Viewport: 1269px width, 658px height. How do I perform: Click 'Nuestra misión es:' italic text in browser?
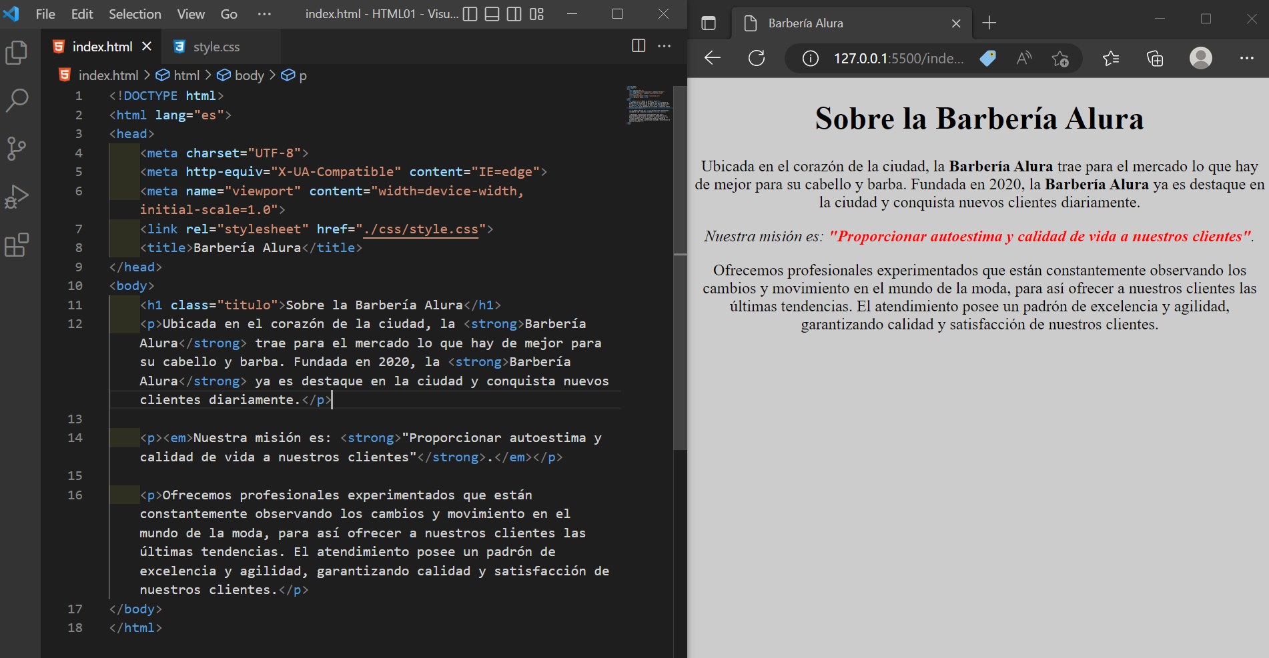click(764, 236)
